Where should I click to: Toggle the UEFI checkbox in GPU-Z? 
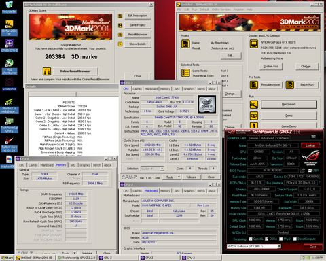(x=310, y=171)
